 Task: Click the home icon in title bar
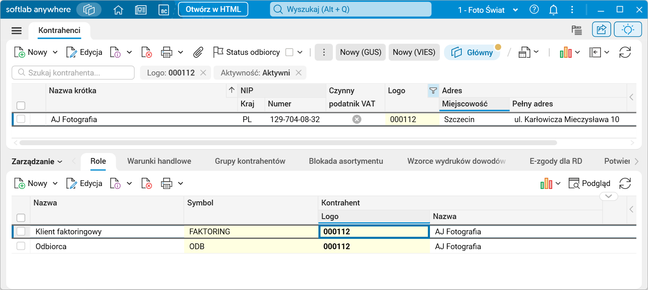[119, 10]
